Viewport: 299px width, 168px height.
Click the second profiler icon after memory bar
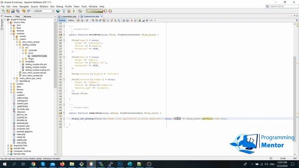[110, 11]
